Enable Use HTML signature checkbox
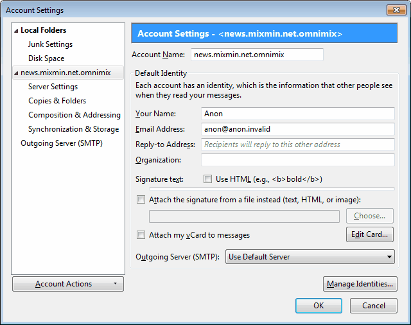The width and height of the screenshot is (411, 325). (x=207, y=179)
